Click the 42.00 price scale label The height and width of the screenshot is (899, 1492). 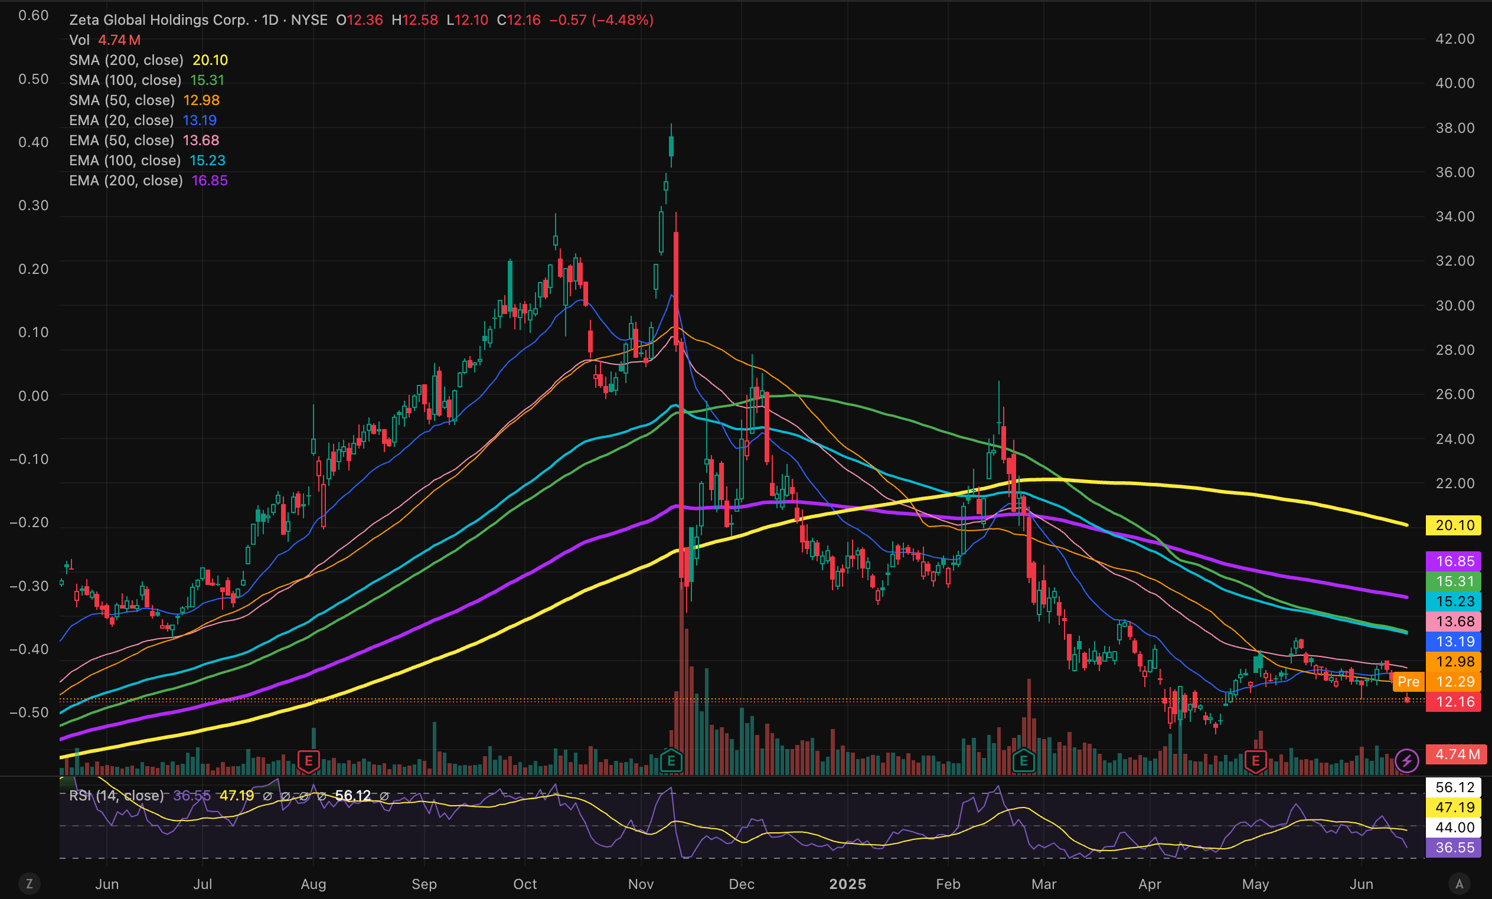coord(1454,39)
